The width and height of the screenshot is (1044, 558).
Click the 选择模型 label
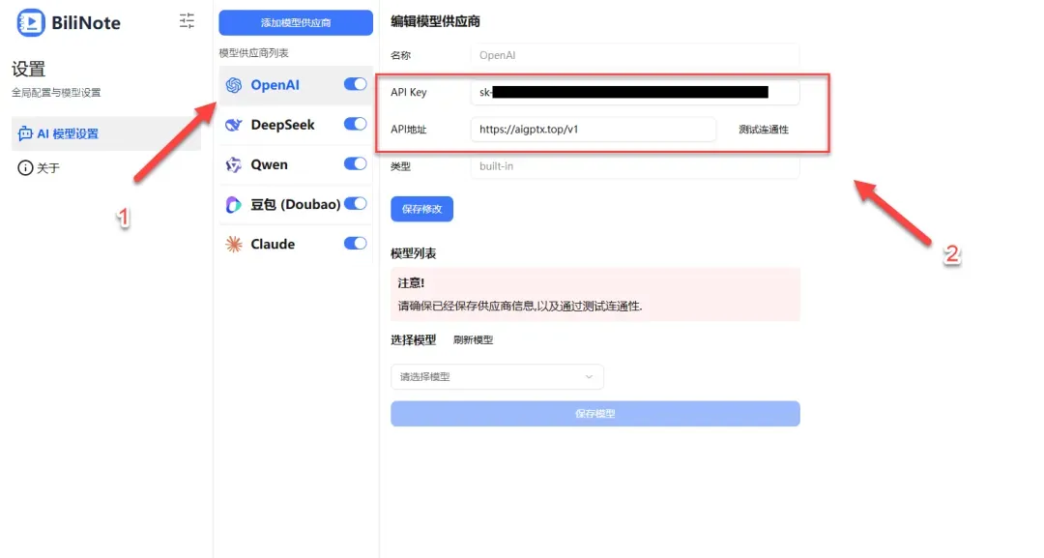(x=414, y=339)
